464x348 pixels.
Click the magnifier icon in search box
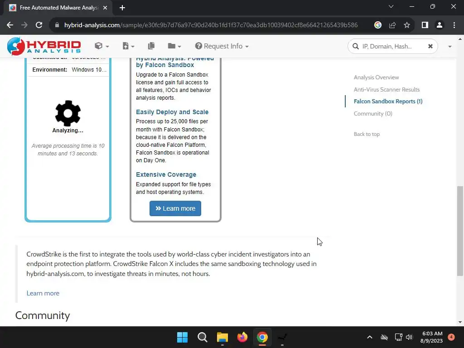pos(355,46)
